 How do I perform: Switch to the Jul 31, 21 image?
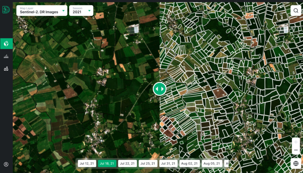(x=168, y=164)
